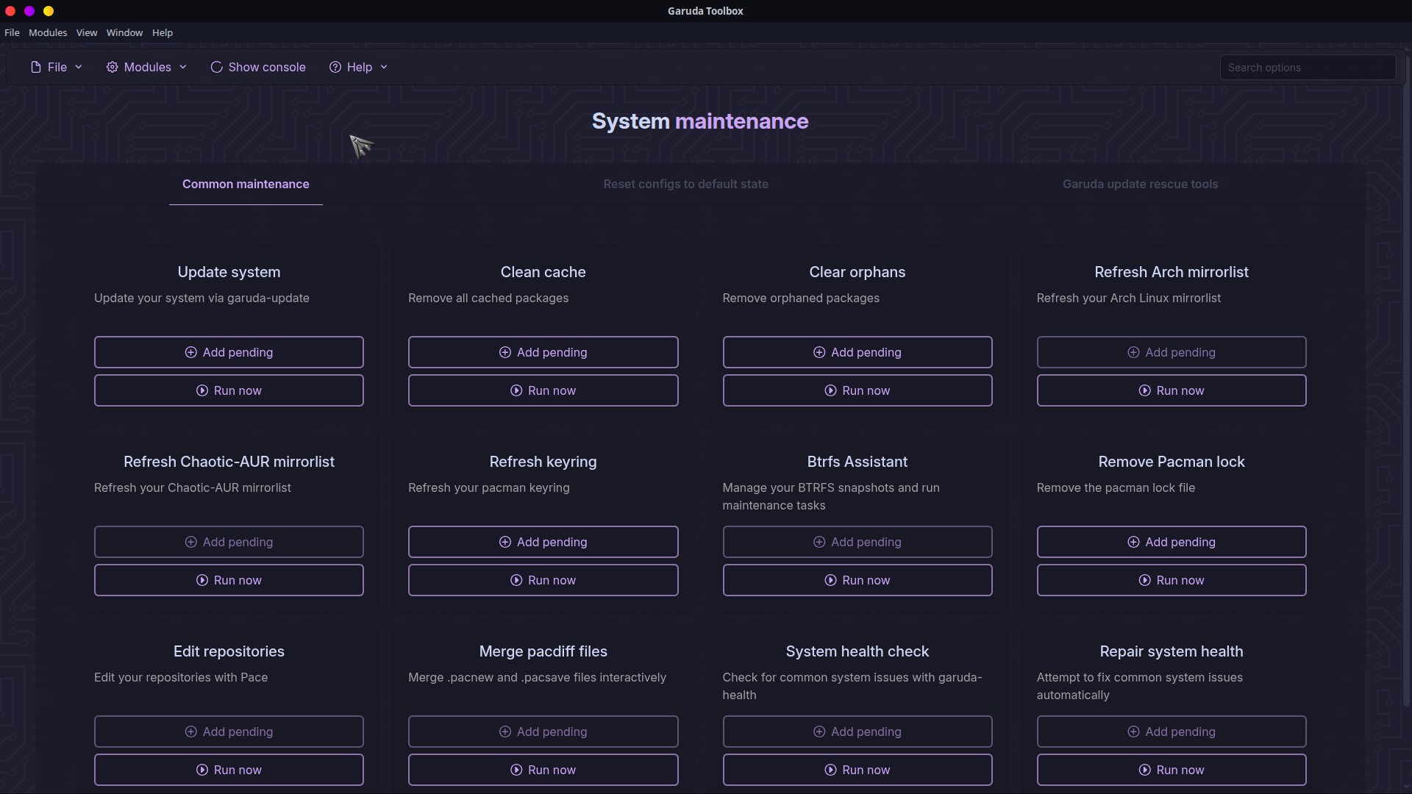
Task: Add Merge pacdiff files to pending
Action: click(x=543, y=732)
